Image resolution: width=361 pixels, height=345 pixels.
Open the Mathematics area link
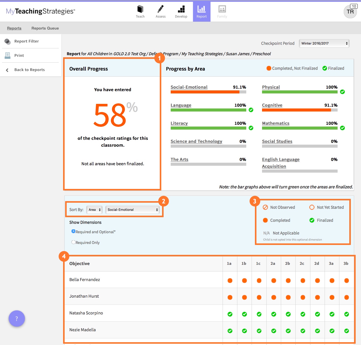pos(276,123)
